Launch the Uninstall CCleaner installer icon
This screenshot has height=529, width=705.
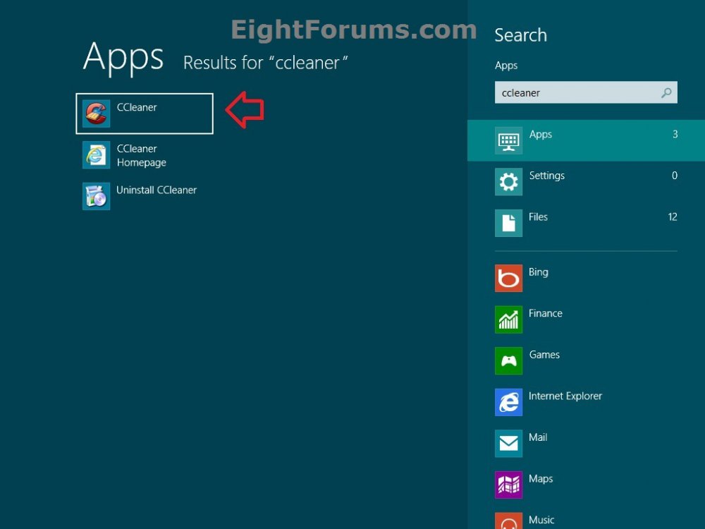pyautogui.click(x=96, y=196)
